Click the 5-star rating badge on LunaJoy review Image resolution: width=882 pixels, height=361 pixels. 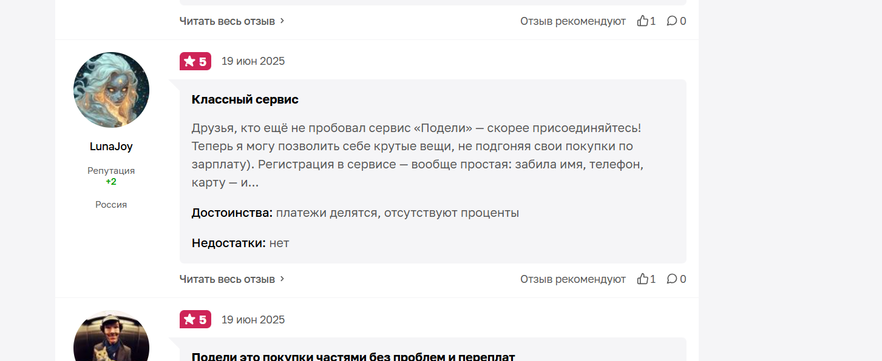click(195, 61)
